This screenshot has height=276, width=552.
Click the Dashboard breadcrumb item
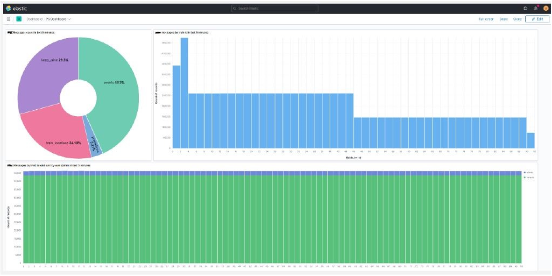click(x=34, y=20)
